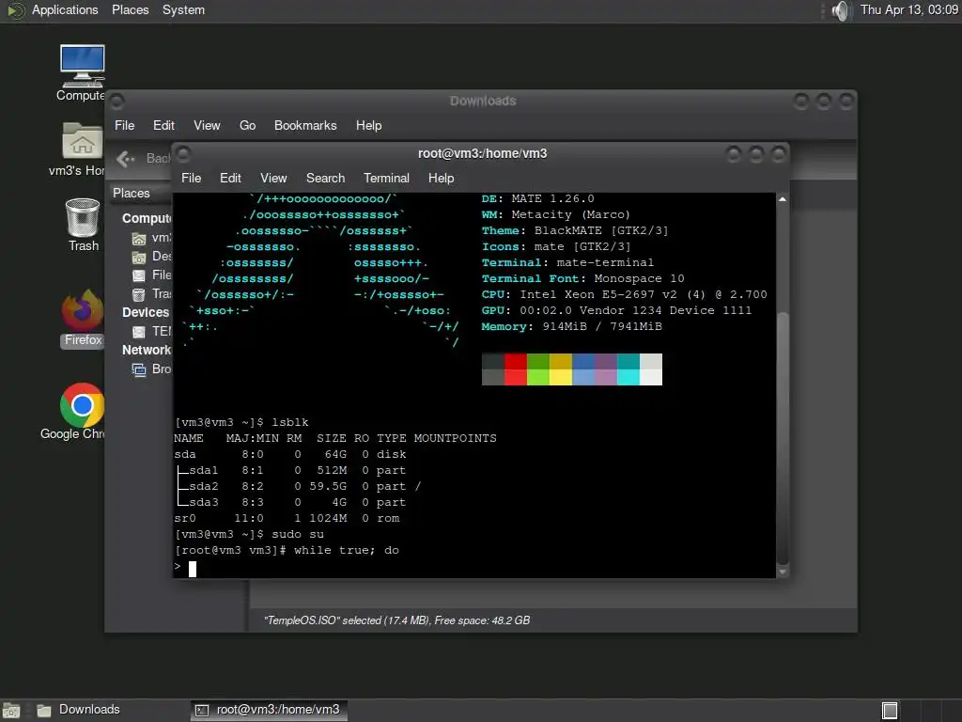Viewport: 962px width, 722px height.
Task: Click the Desktop folder icon in the Places sidebar
Action: coord(139,257)
